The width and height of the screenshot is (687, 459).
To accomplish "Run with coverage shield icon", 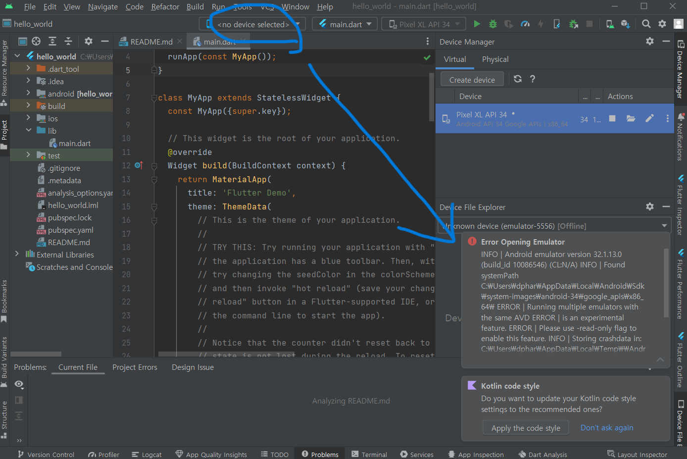I will (509, 24).
